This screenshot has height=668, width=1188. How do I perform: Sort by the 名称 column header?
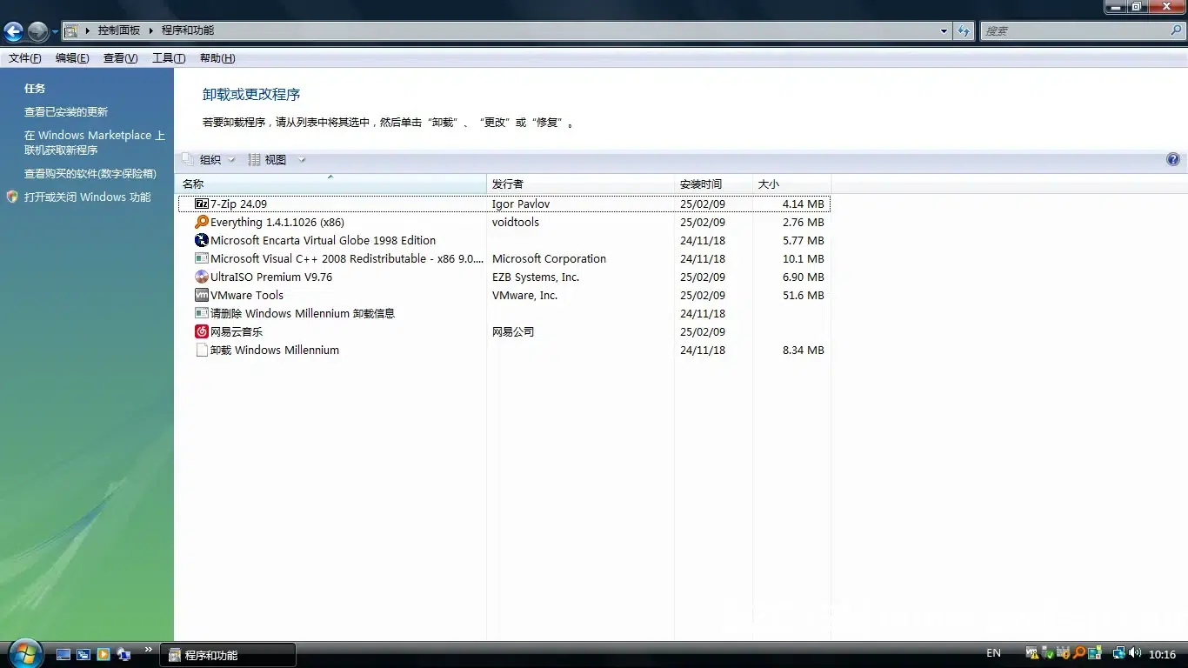(x=330, y=184)
